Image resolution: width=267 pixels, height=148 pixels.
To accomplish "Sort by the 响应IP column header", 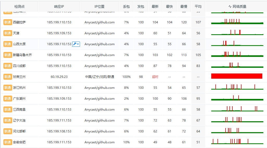I will (x=59, y=6).
